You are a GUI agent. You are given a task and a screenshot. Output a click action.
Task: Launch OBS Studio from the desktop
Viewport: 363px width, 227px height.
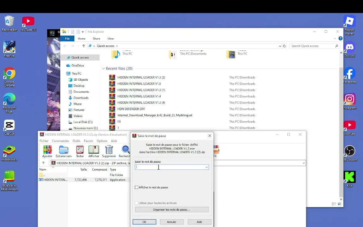[x=349, y=153]
